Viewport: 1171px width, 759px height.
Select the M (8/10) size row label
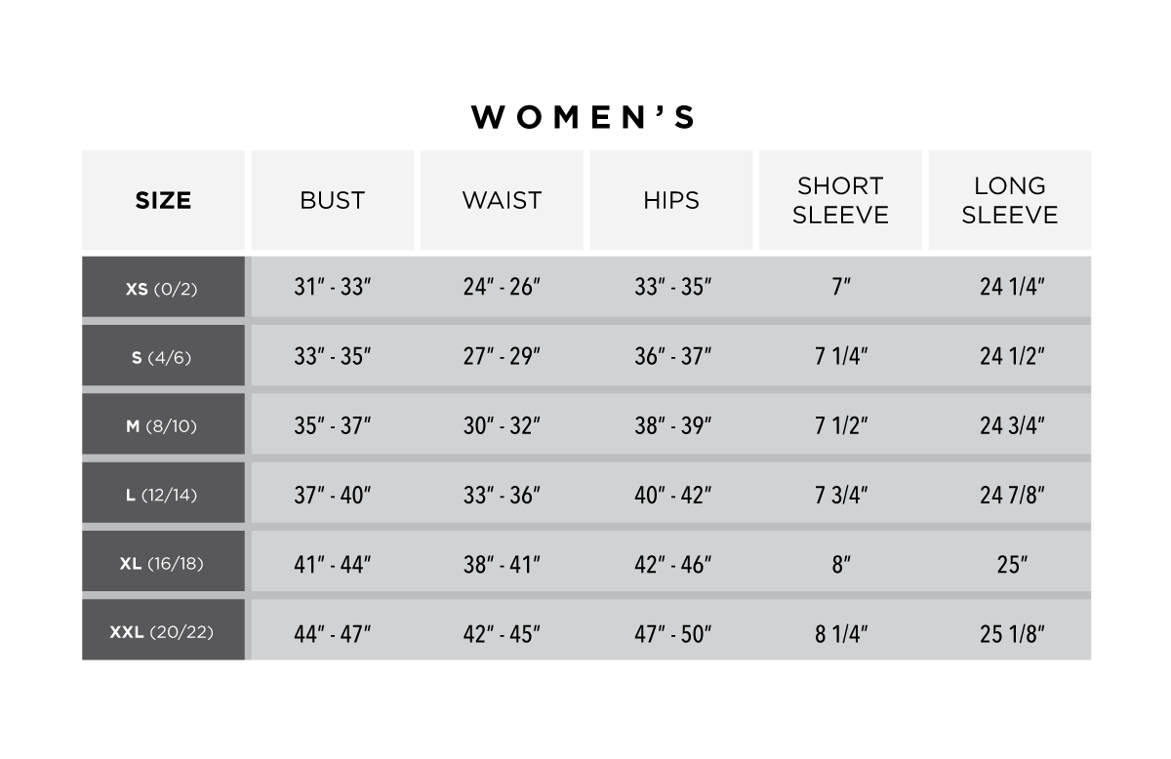[163, 425]
